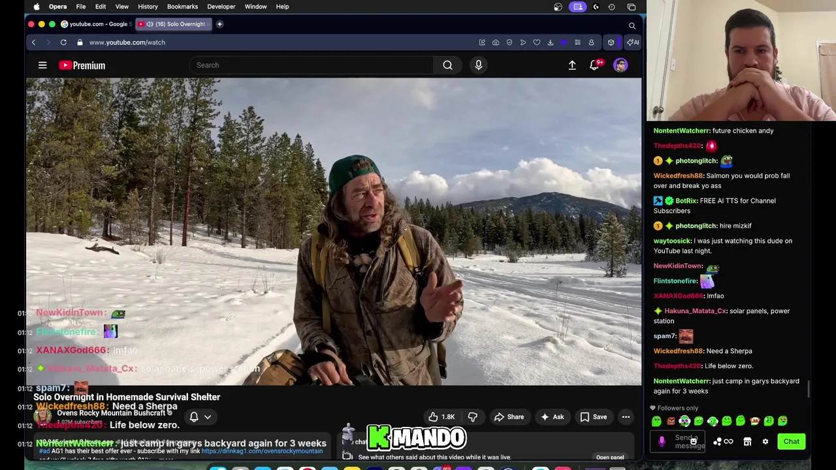Open Opera ad blocker shield icon

pyautogui.click(x=509, y=42)
